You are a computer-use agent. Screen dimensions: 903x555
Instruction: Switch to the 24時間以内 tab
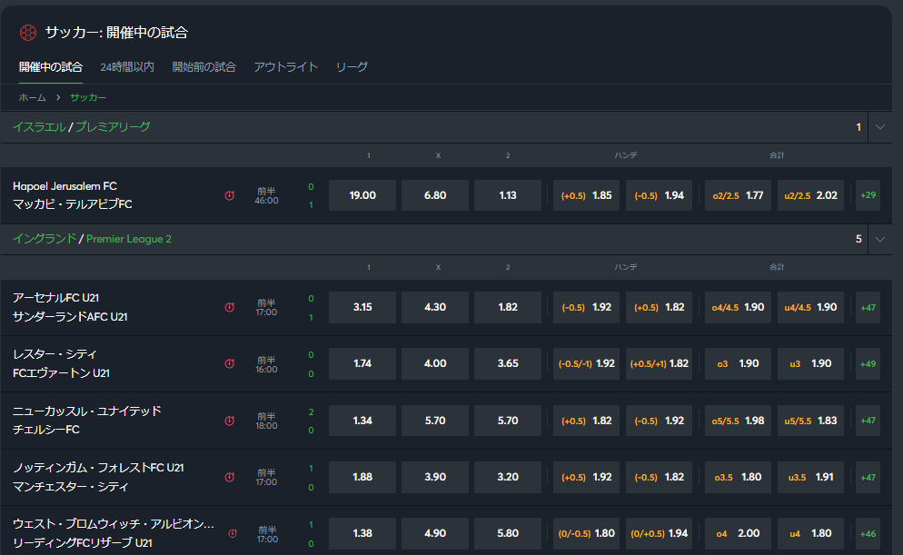coord(127,67)
